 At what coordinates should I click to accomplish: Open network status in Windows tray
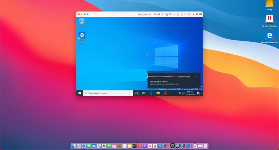pos(180,93)
